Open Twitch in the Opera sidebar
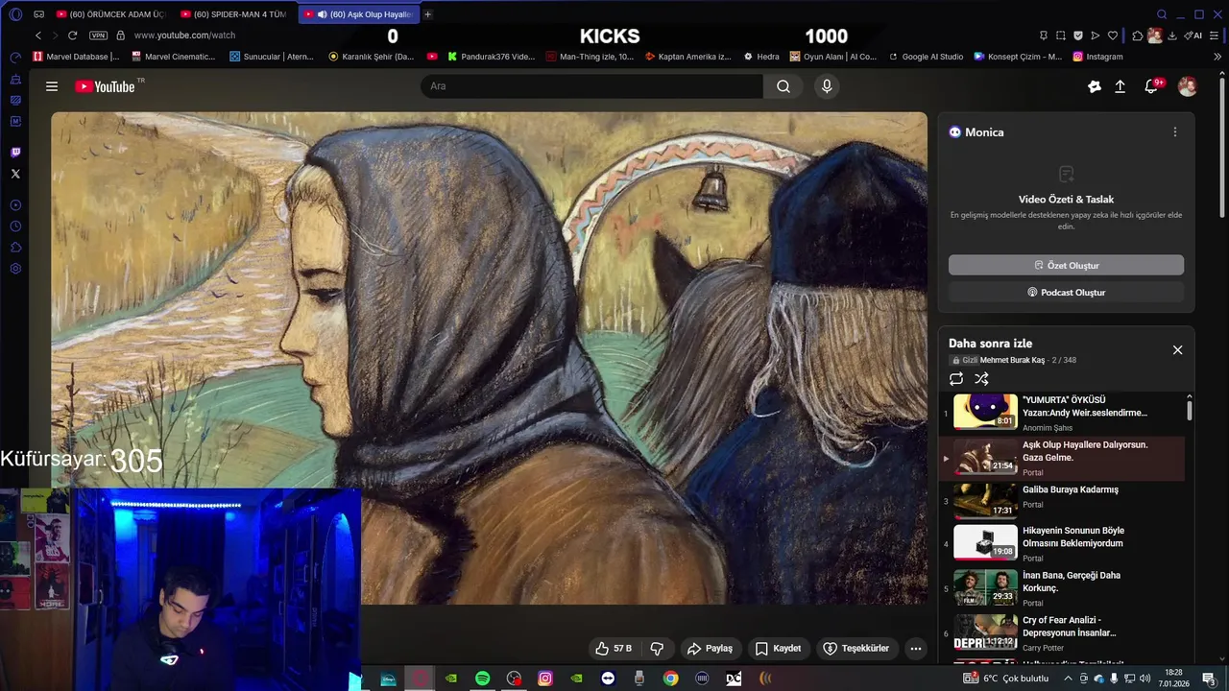Screen dimensions: 1229x691 [15, 153]
